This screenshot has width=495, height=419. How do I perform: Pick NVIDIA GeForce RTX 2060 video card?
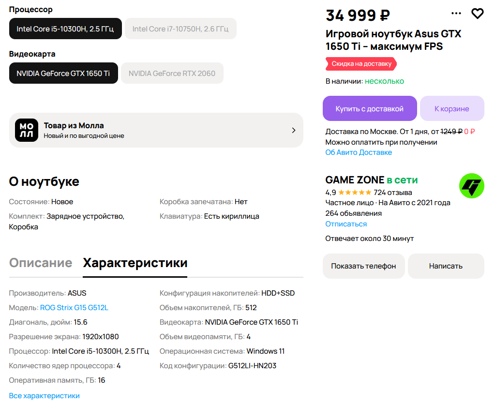[172, 74]
